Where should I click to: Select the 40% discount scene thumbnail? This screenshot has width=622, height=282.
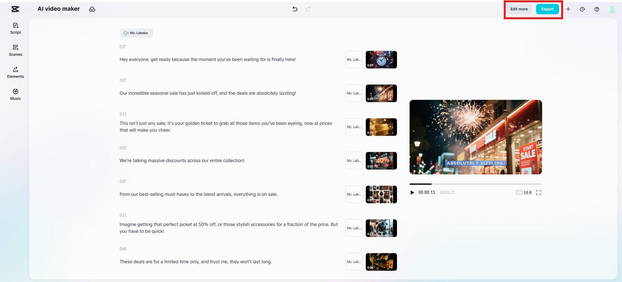[381, 161]
